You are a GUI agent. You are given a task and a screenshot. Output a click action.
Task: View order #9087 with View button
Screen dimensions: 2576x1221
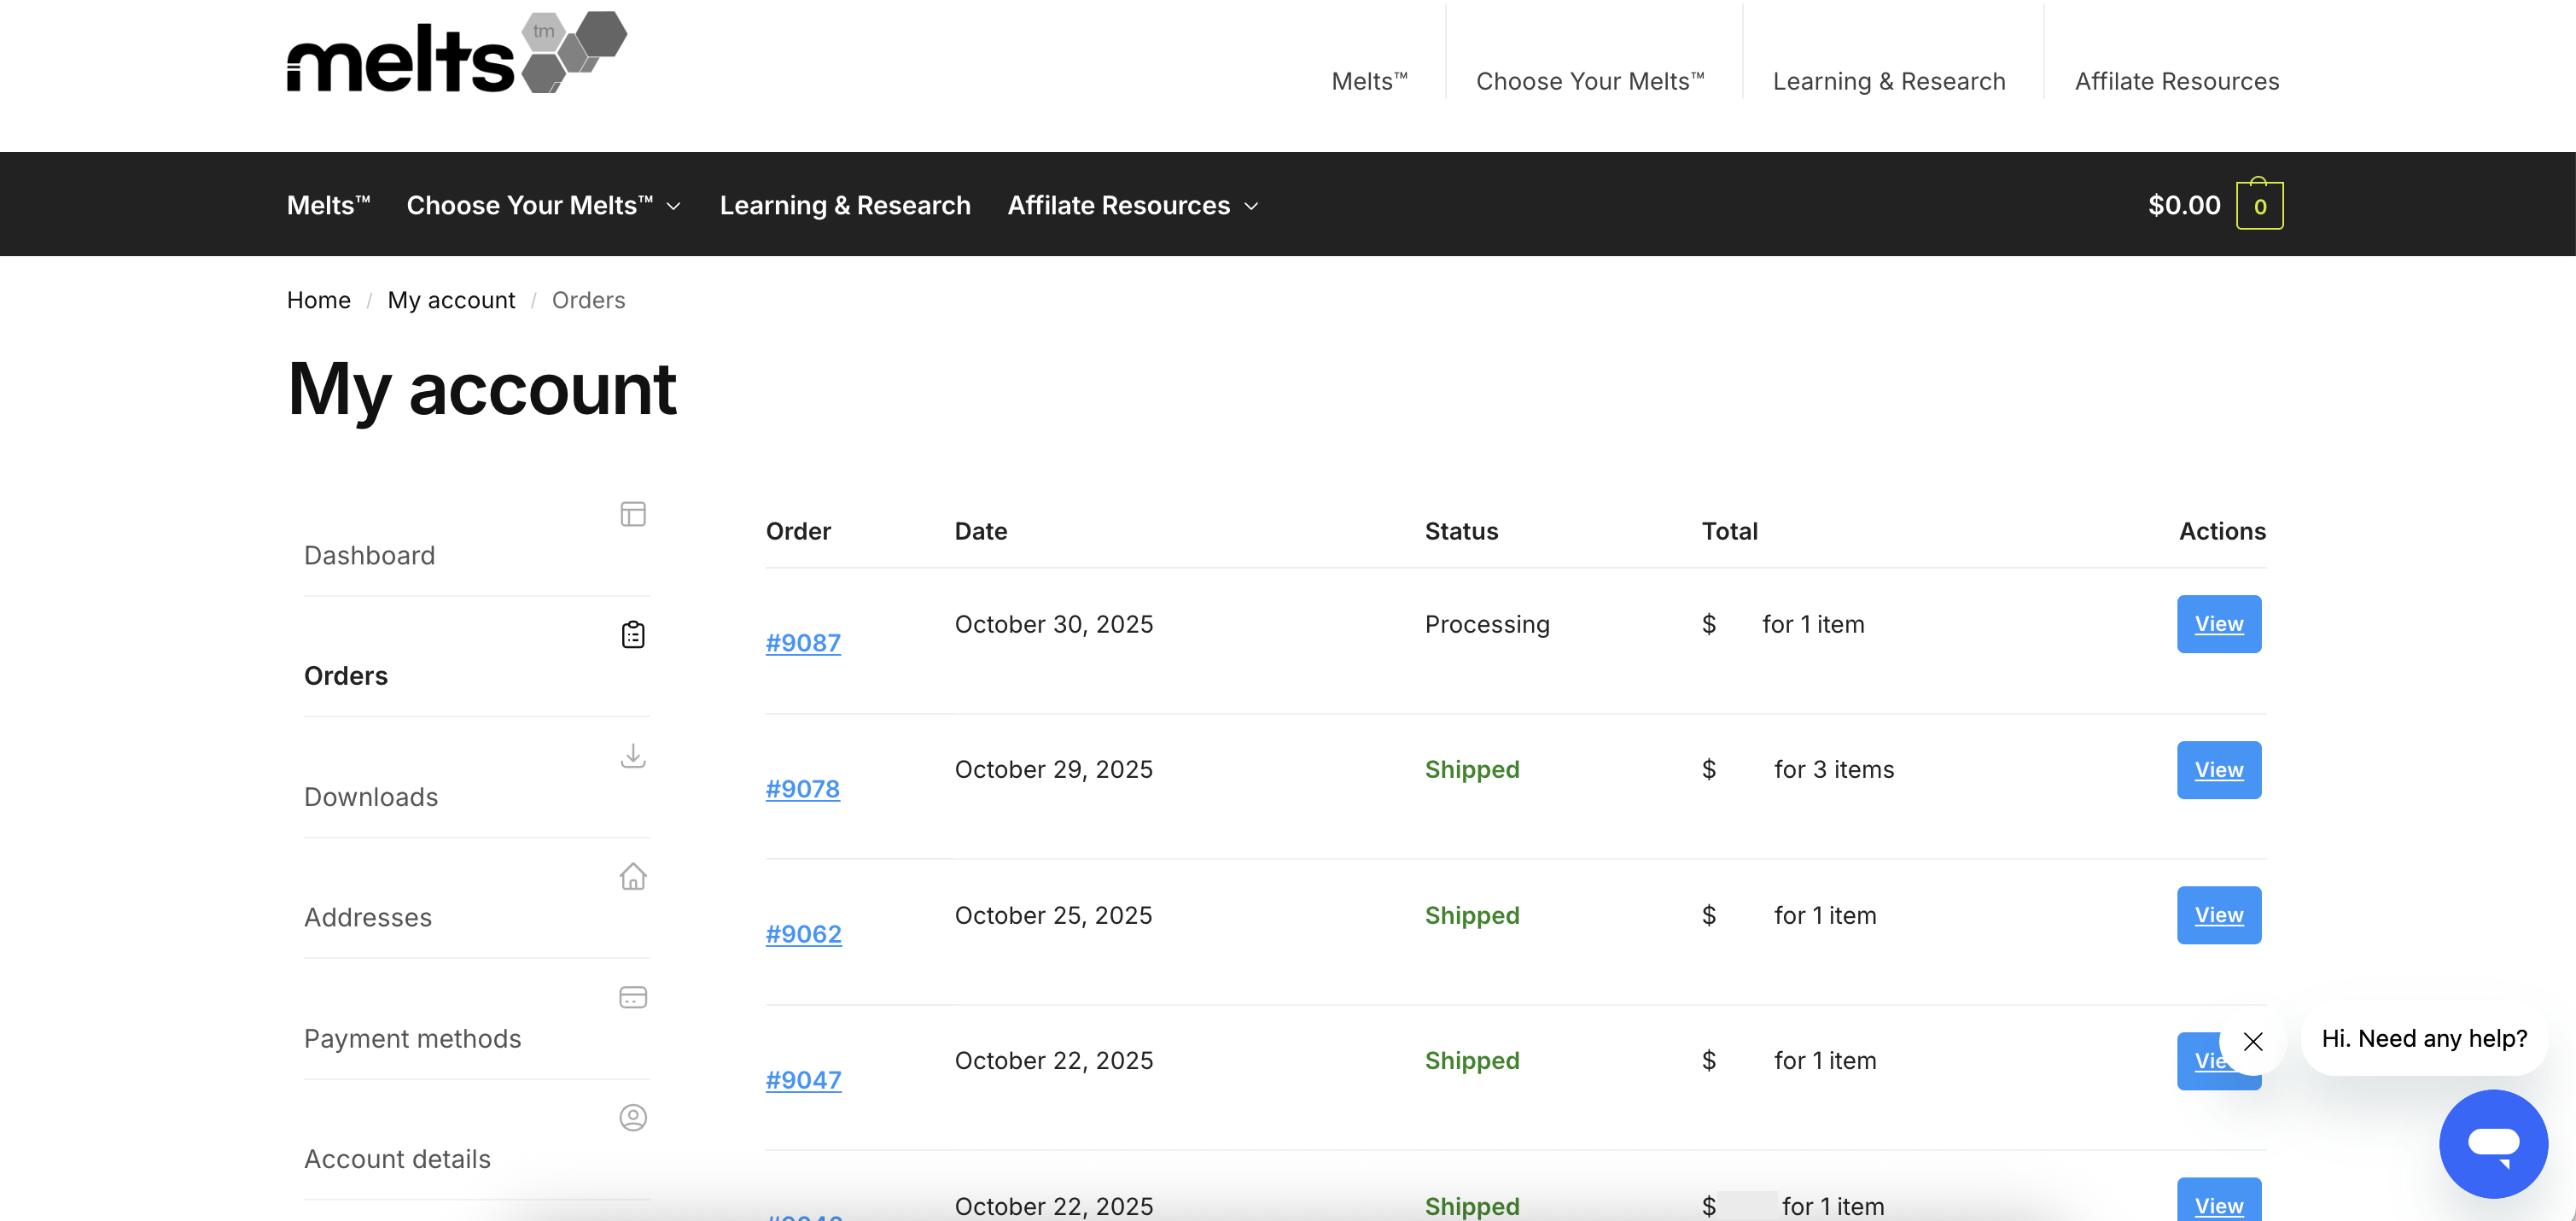pos(2218,624)
